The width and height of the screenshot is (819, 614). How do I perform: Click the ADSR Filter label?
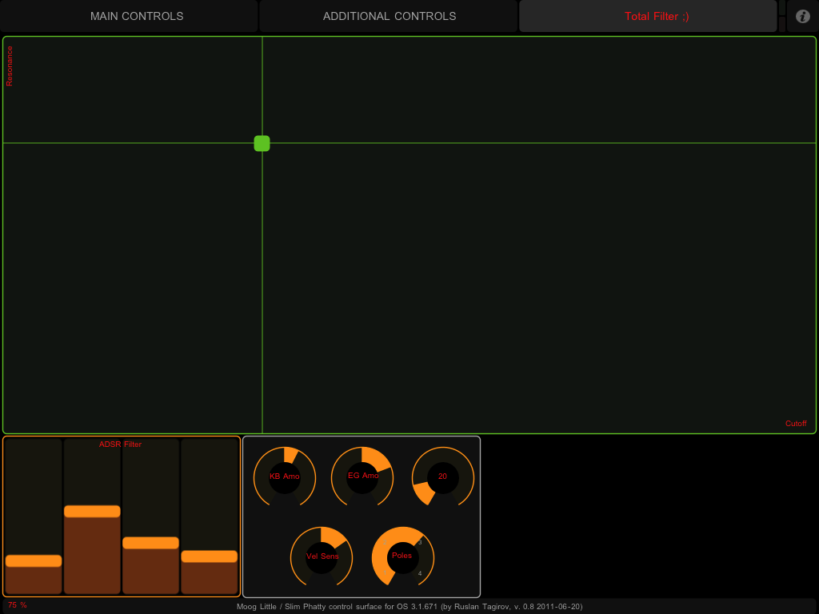pyautogui.click(x=120, y=445)
